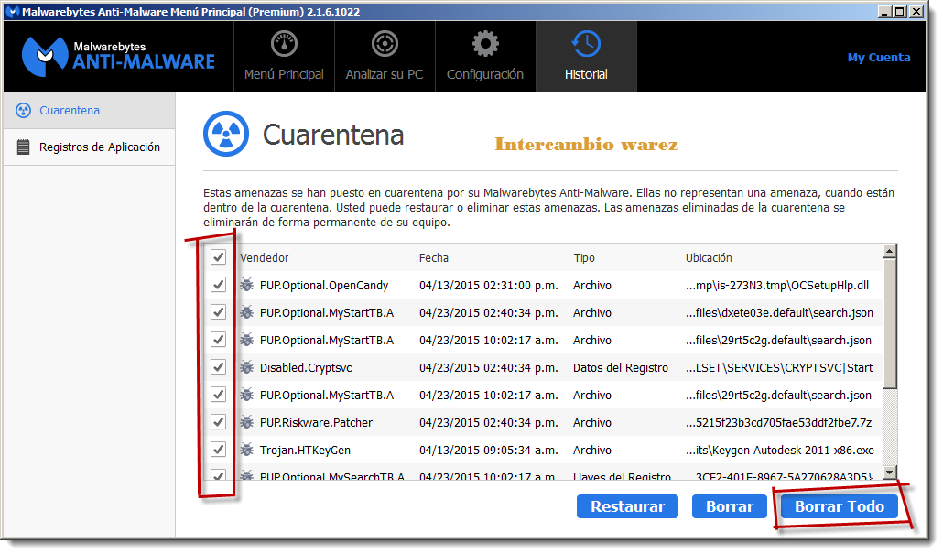Click bug icon of Disabled.Cryptsvc row
The width and height of the screenshot is (943, 554).
click(246, 367)
